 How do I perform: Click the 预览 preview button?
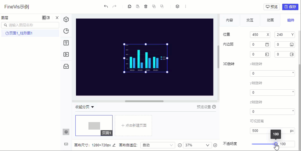(272, 7)
